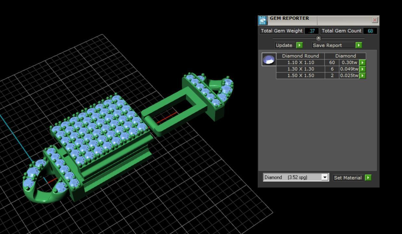
Task: Click Save Report button
Action: click(x=333, y=45)
